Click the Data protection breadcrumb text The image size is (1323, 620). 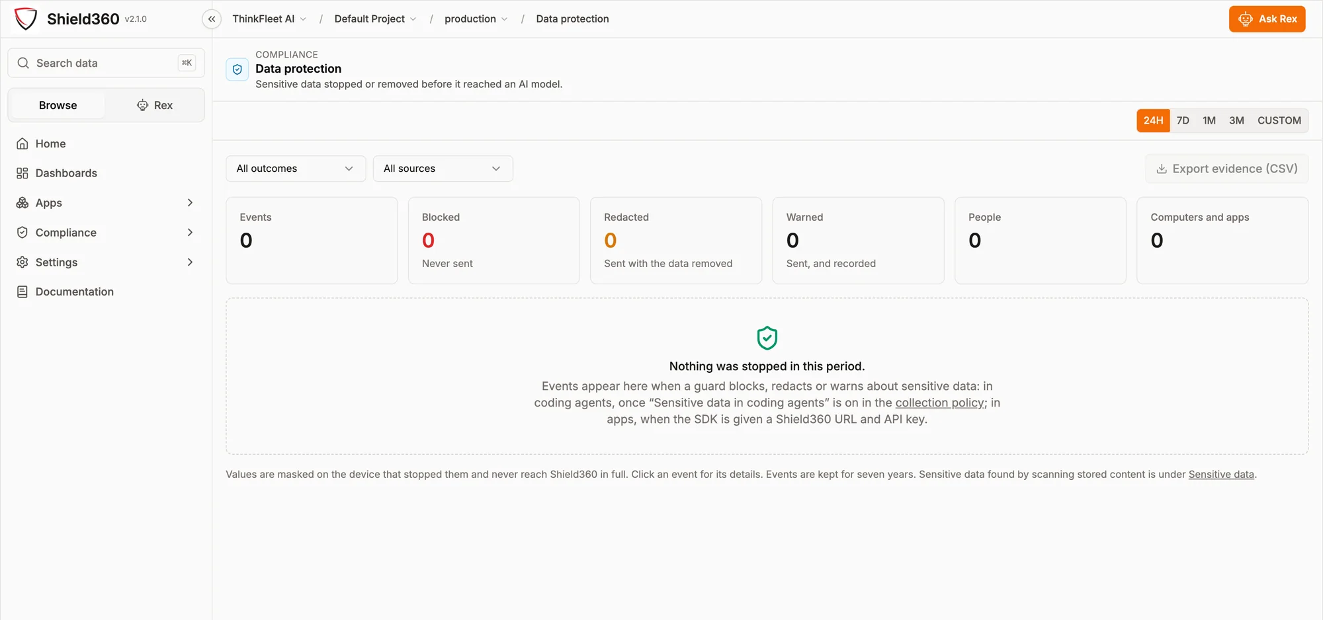[x=572, y=19]
